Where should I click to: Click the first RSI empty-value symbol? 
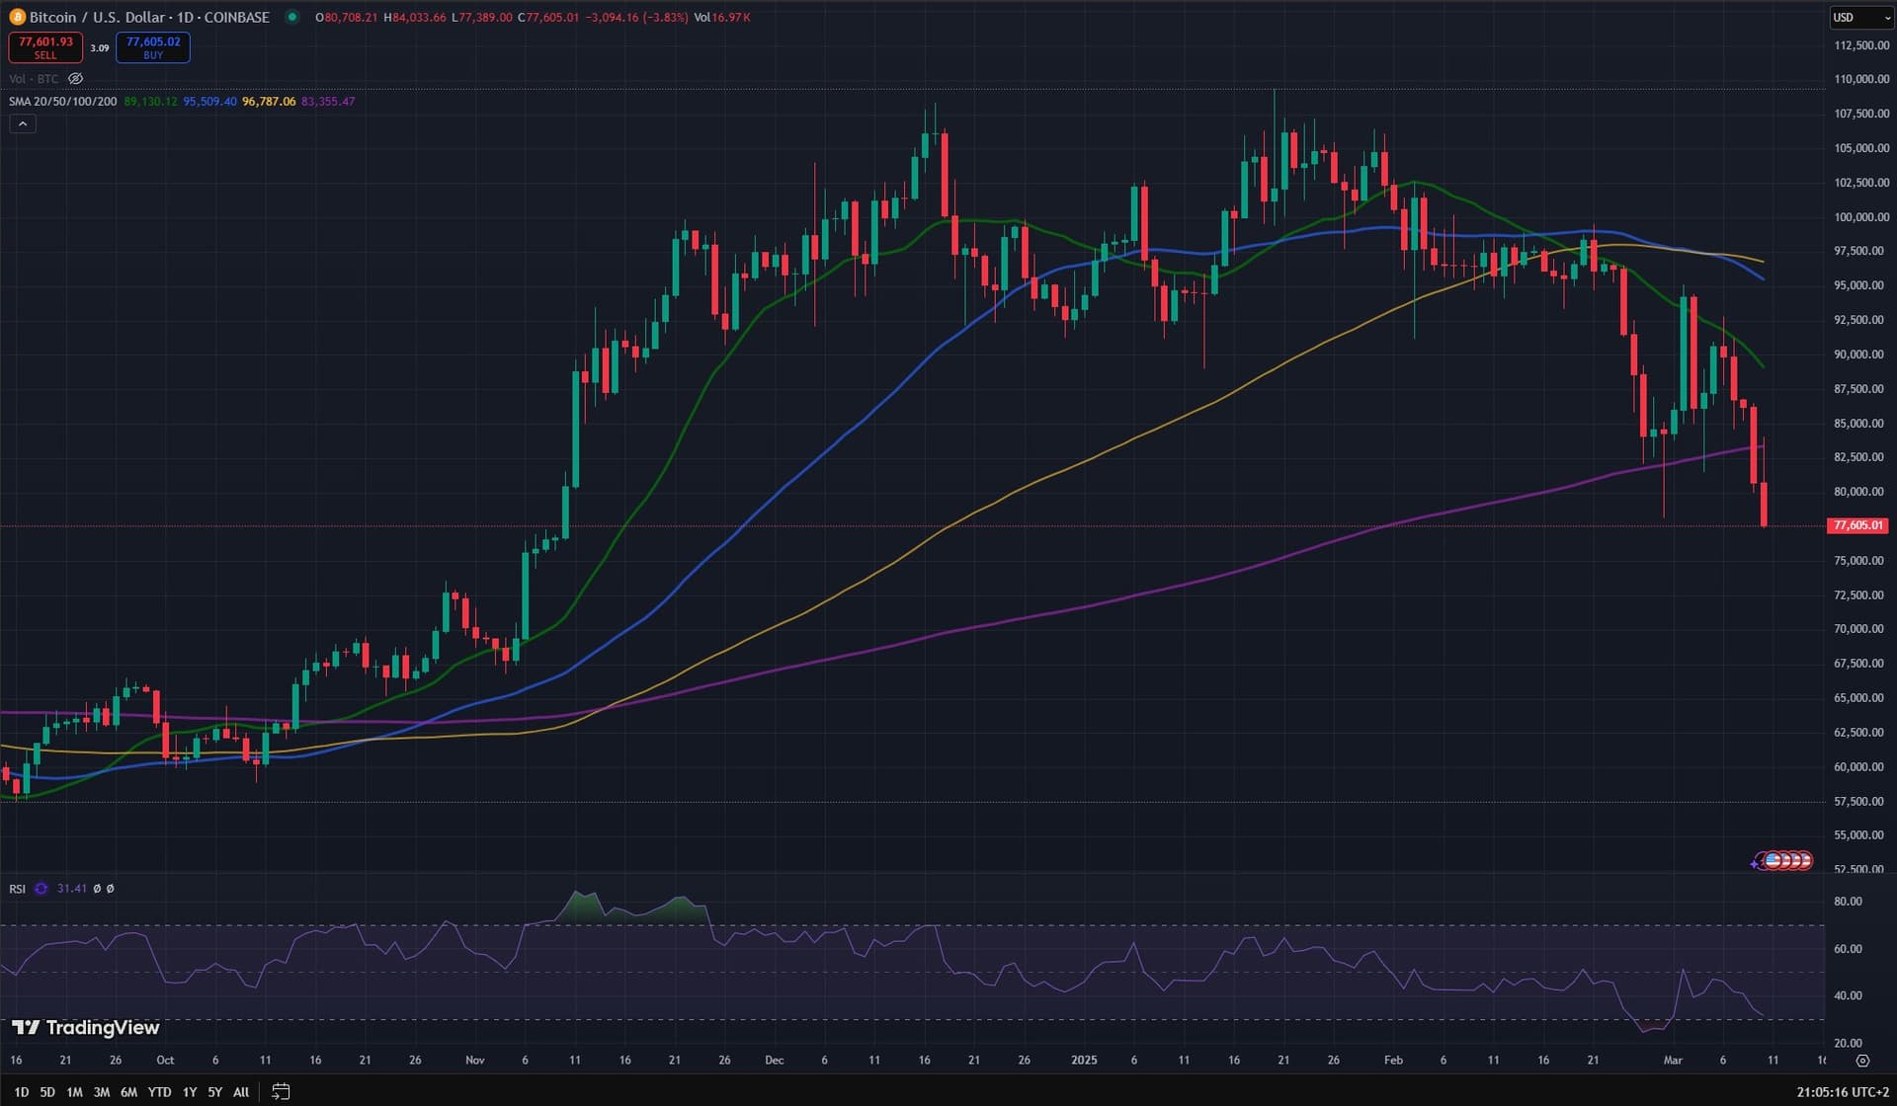[97, 889]
